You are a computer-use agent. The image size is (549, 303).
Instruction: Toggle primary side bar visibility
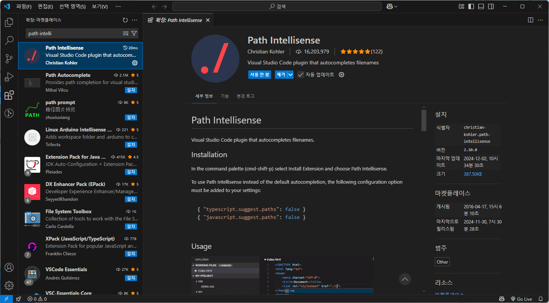point(471,6)
